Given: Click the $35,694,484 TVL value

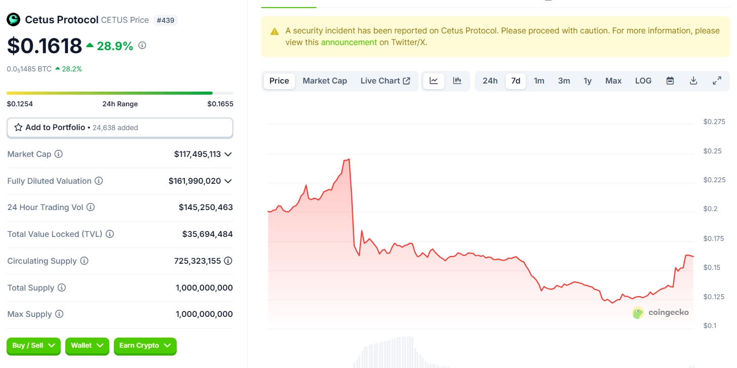Looking at the screenshot, I should click(x=208, y=234).
